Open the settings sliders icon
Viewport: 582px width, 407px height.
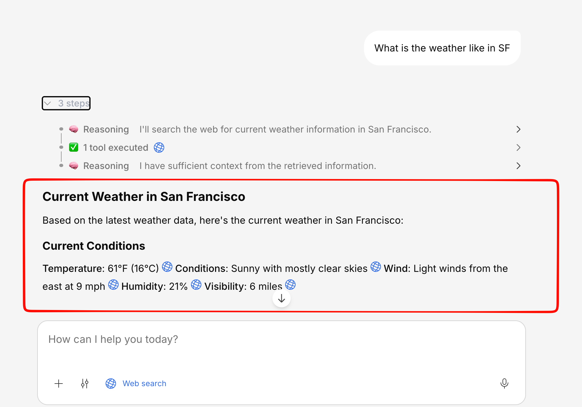click(85, 384)
